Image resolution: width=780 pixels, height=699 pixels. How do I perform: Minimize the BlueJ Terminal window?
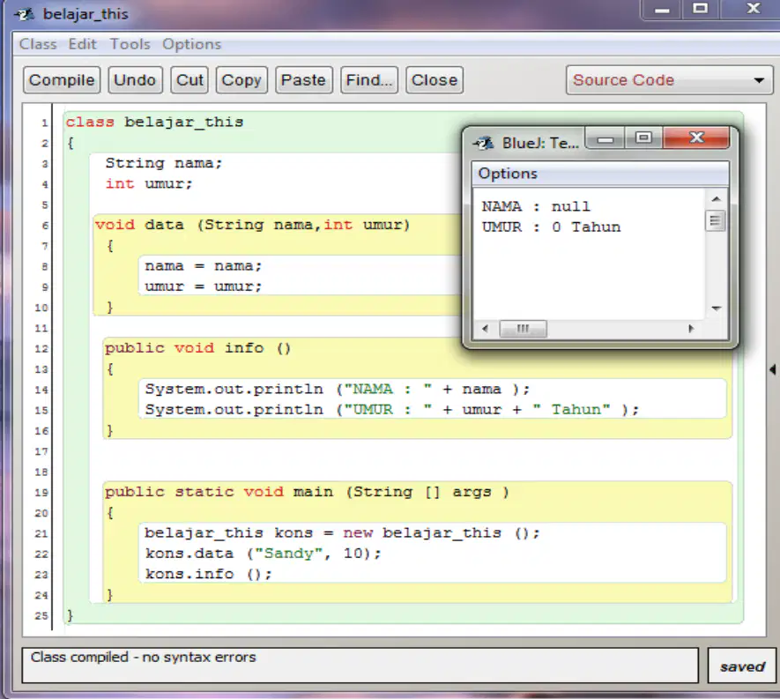[x=605, y=138]
